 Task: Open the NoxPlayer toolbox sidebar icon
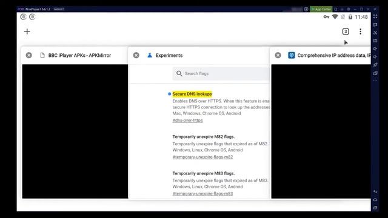375,41
